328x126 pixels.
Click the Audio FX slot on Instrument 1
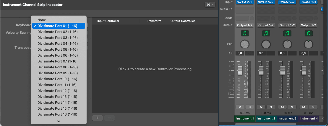click(x=245, y=10)
